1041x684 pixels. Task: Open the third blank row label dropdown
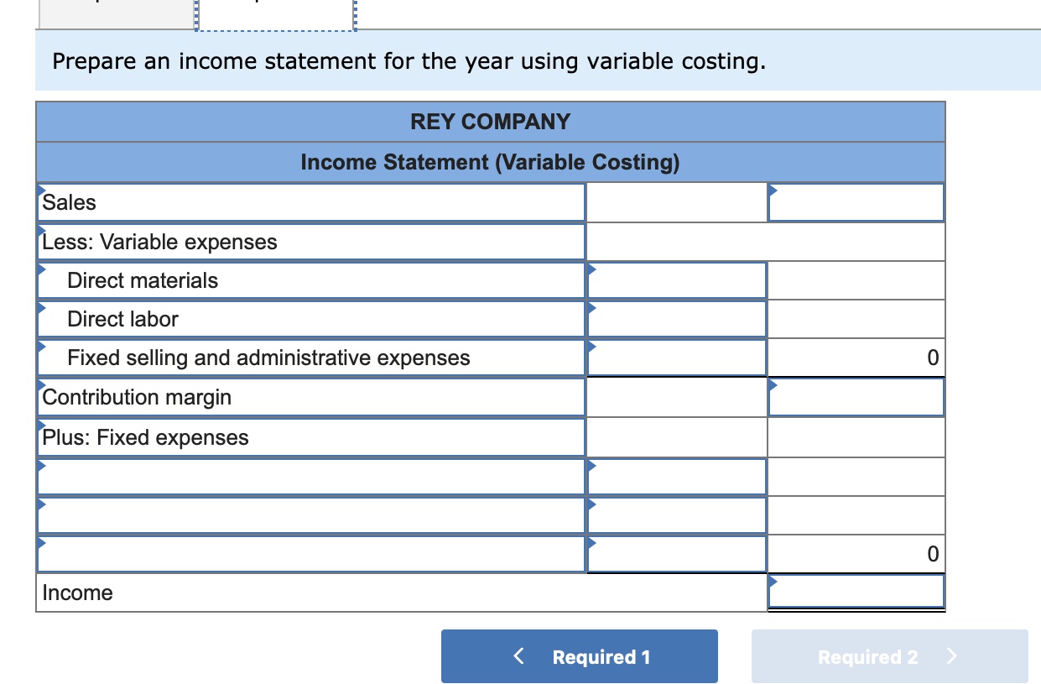[x=310, y=554]
